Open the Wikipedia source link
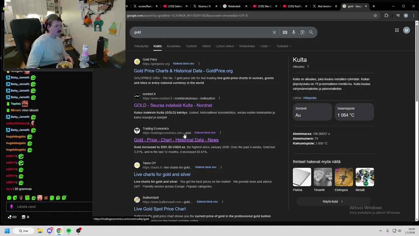 tap(310, 98)
